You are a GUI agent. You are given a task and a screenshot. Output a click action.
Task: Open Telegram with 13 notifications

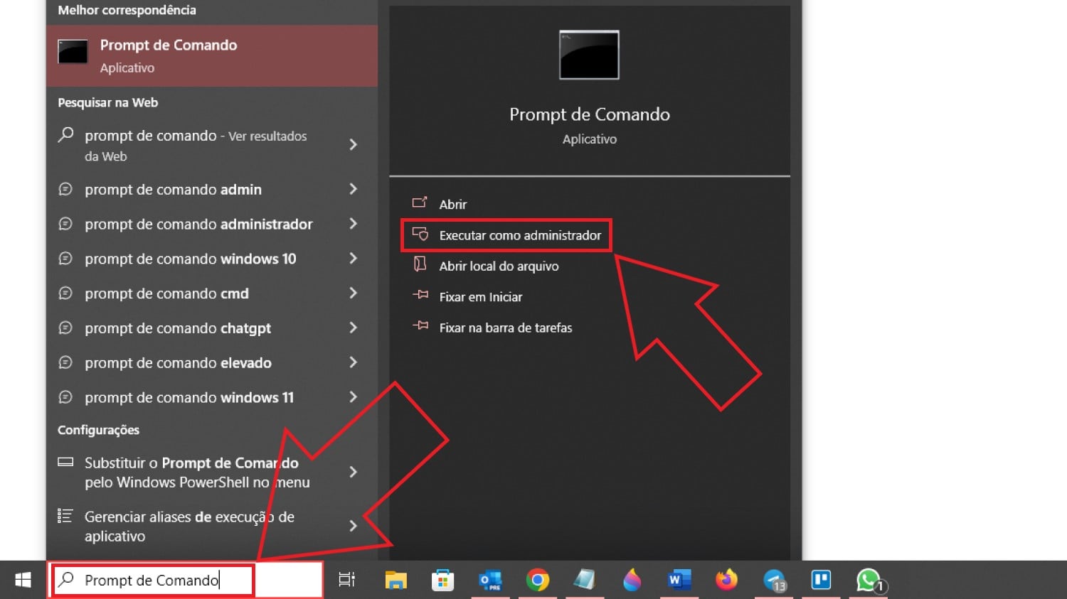pos(774,581)
